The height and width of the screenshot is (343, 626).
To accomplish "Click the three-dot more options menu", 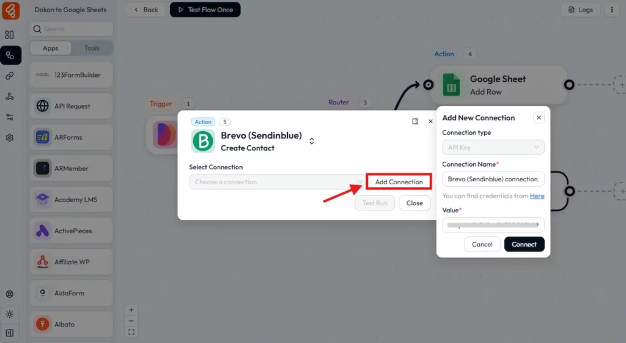I will tap(611, 10).
